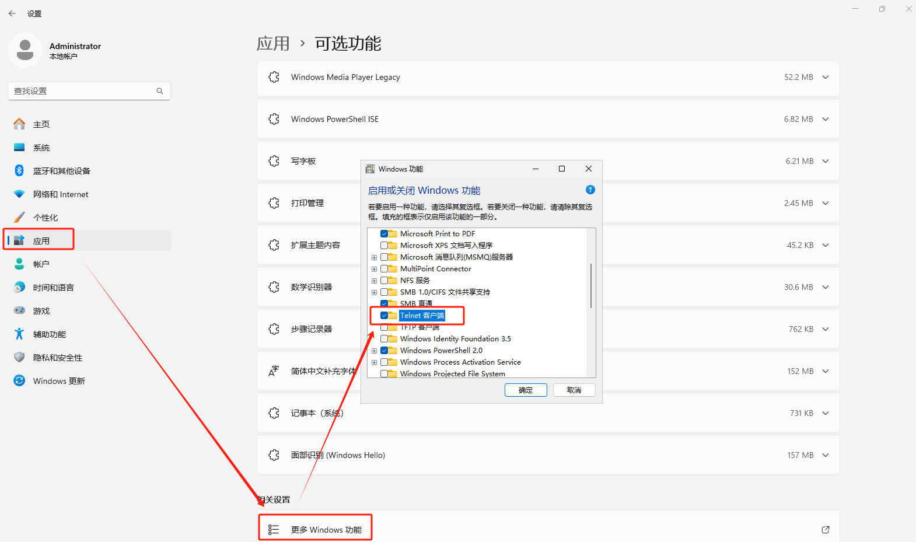Image resolution: width=916 pixels, height=542 pixels.
Task: Expand Windows Process Activation Service node
Action: 375,362
